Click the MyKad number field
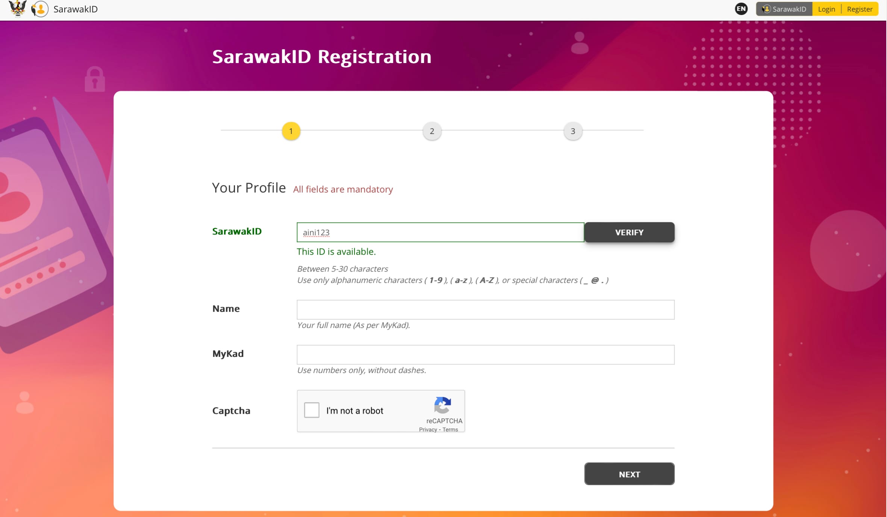Image resolution: width=887 pixels, height=517 pixels. (485, 355)
